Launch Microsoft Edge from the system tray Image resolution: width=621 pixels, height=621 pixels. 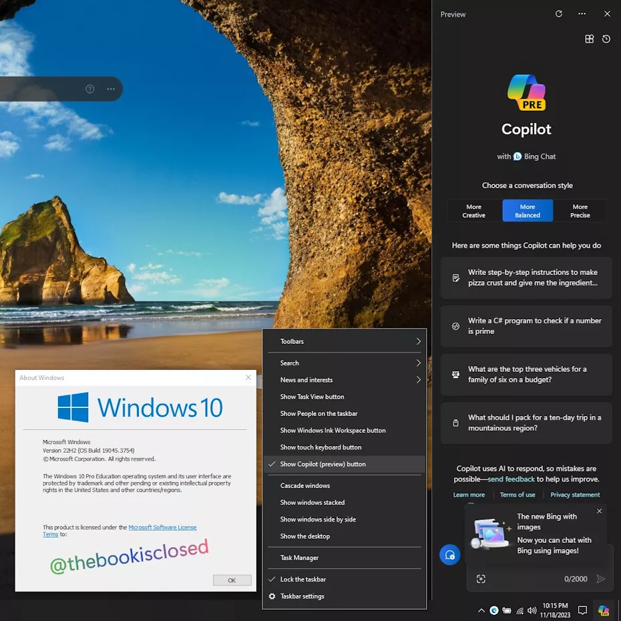coord(494,610)
